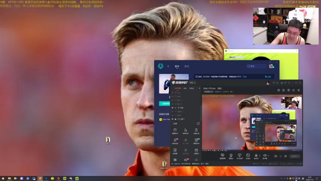Click the green link ending the announcement bar
Viewport: 321px width, 181px height.
pyautogui.click(x=268, y=77)
